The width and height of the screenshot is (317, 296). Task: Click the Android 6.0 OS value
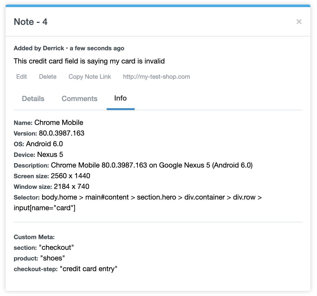(44, 144)
